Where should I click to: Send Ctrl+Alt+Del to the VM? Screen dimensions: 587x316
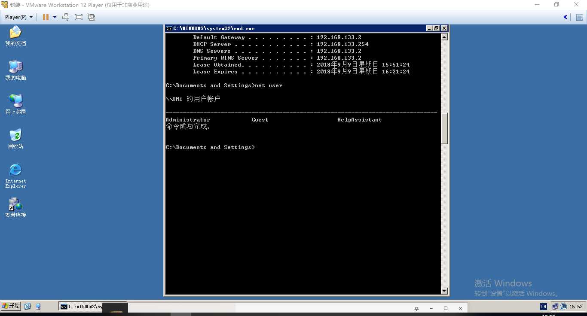click(66, 17)
